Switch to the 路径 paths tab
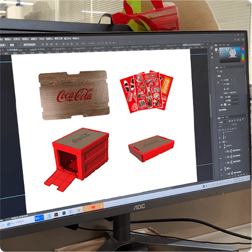The height and width of the screenshot is (252, 252). 227,117
